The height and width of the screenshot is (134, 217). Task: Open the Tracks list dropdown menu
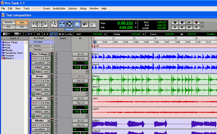[x=14, y=38]
